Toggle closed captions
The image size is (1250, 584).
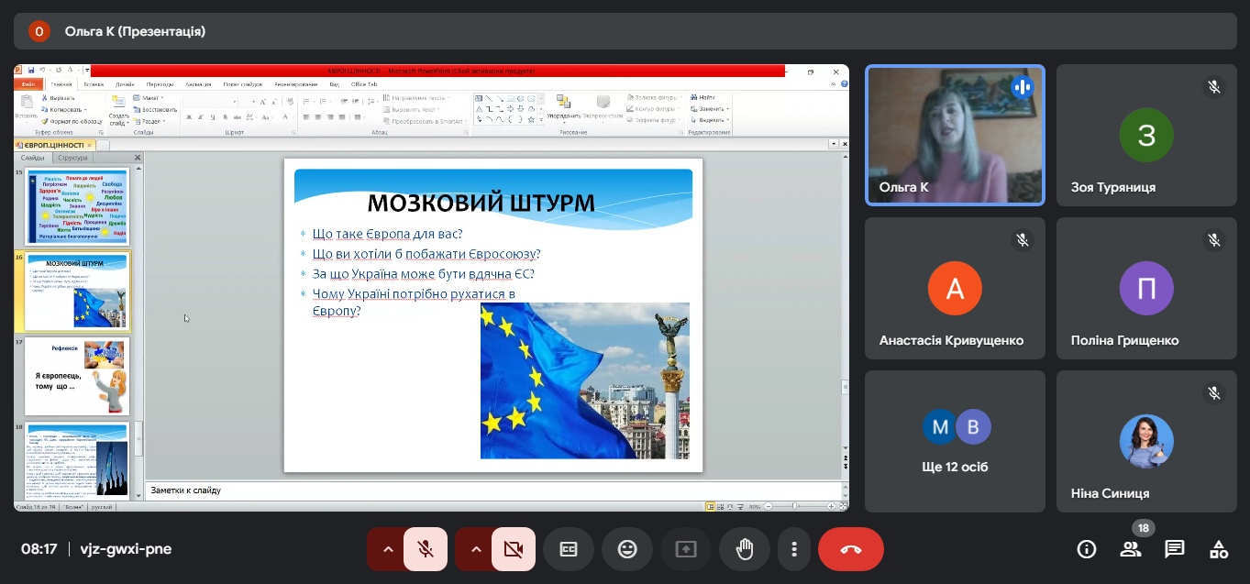pyautogui.click(x=569, y=549)
